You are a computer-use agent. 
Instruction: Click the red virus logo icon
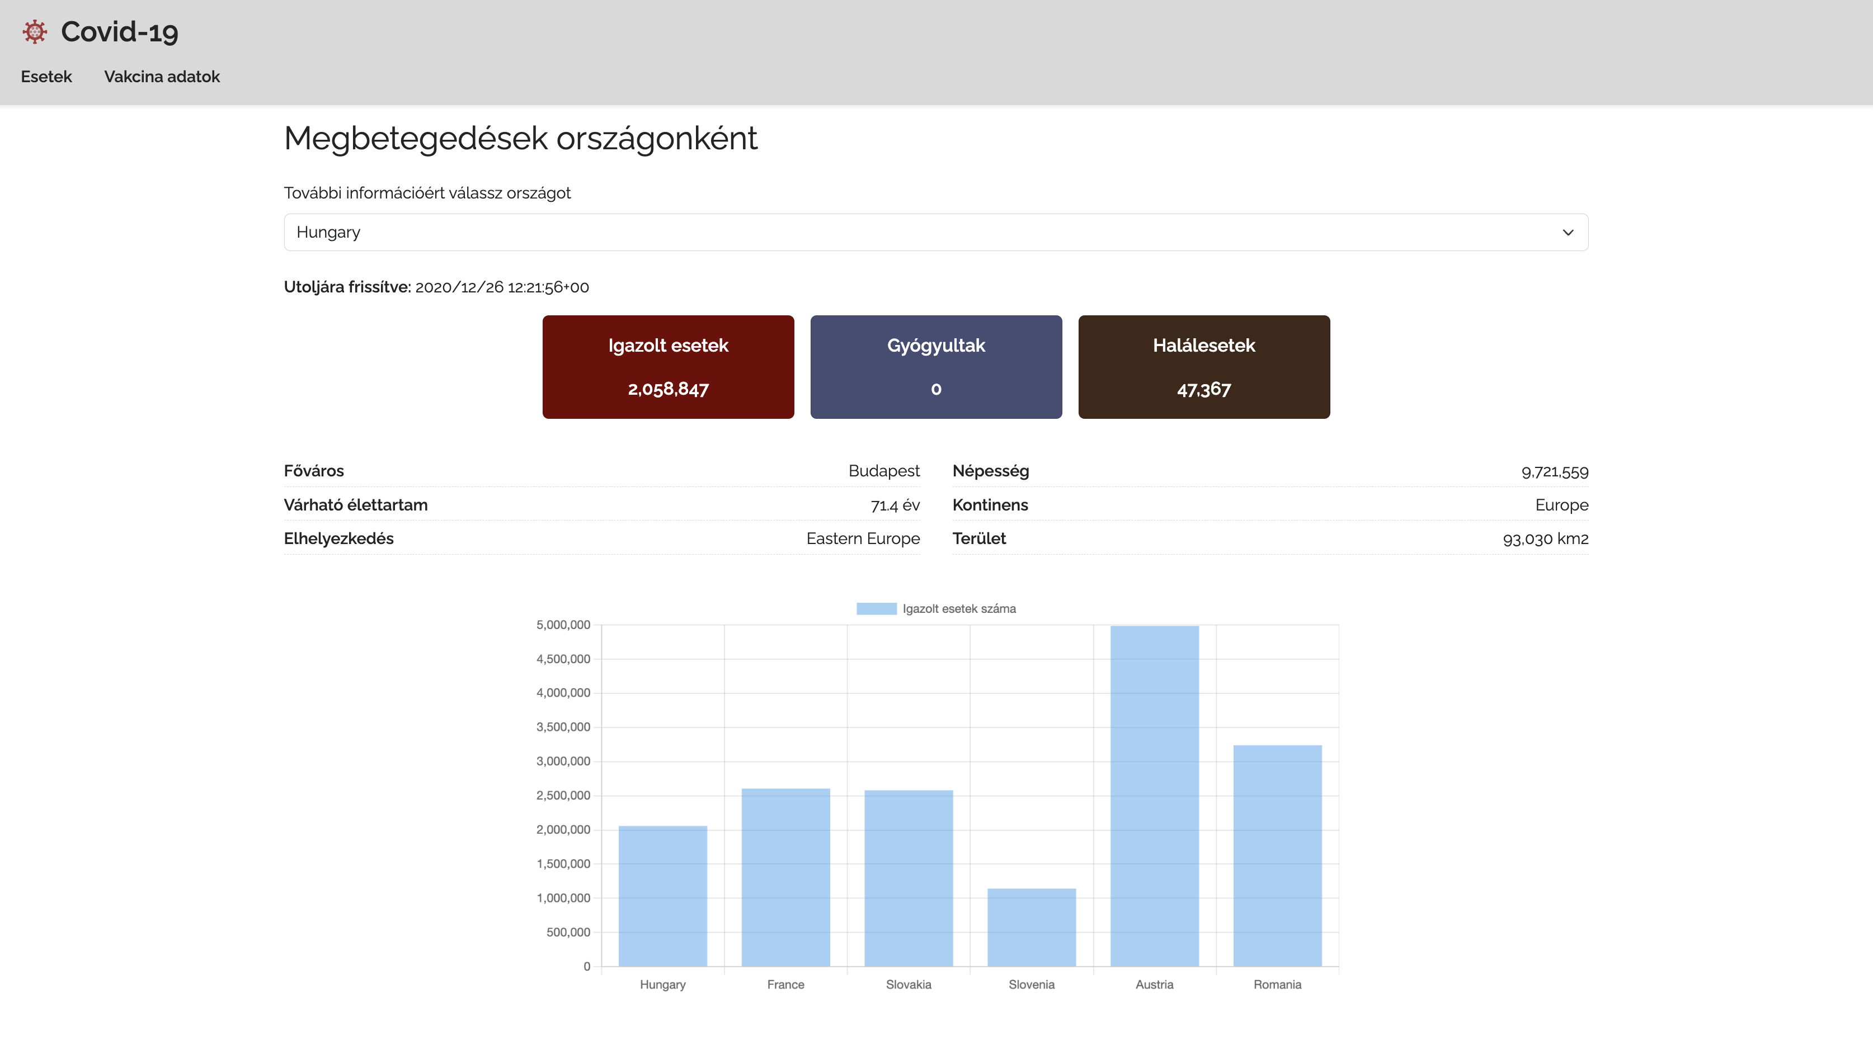coord(34,31)
